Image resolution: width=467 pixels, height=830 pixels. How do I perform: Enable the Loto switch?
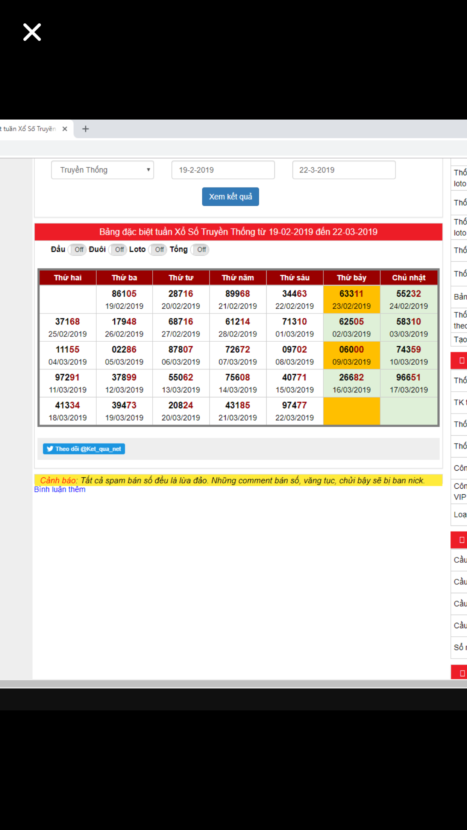tap(158, 250)
